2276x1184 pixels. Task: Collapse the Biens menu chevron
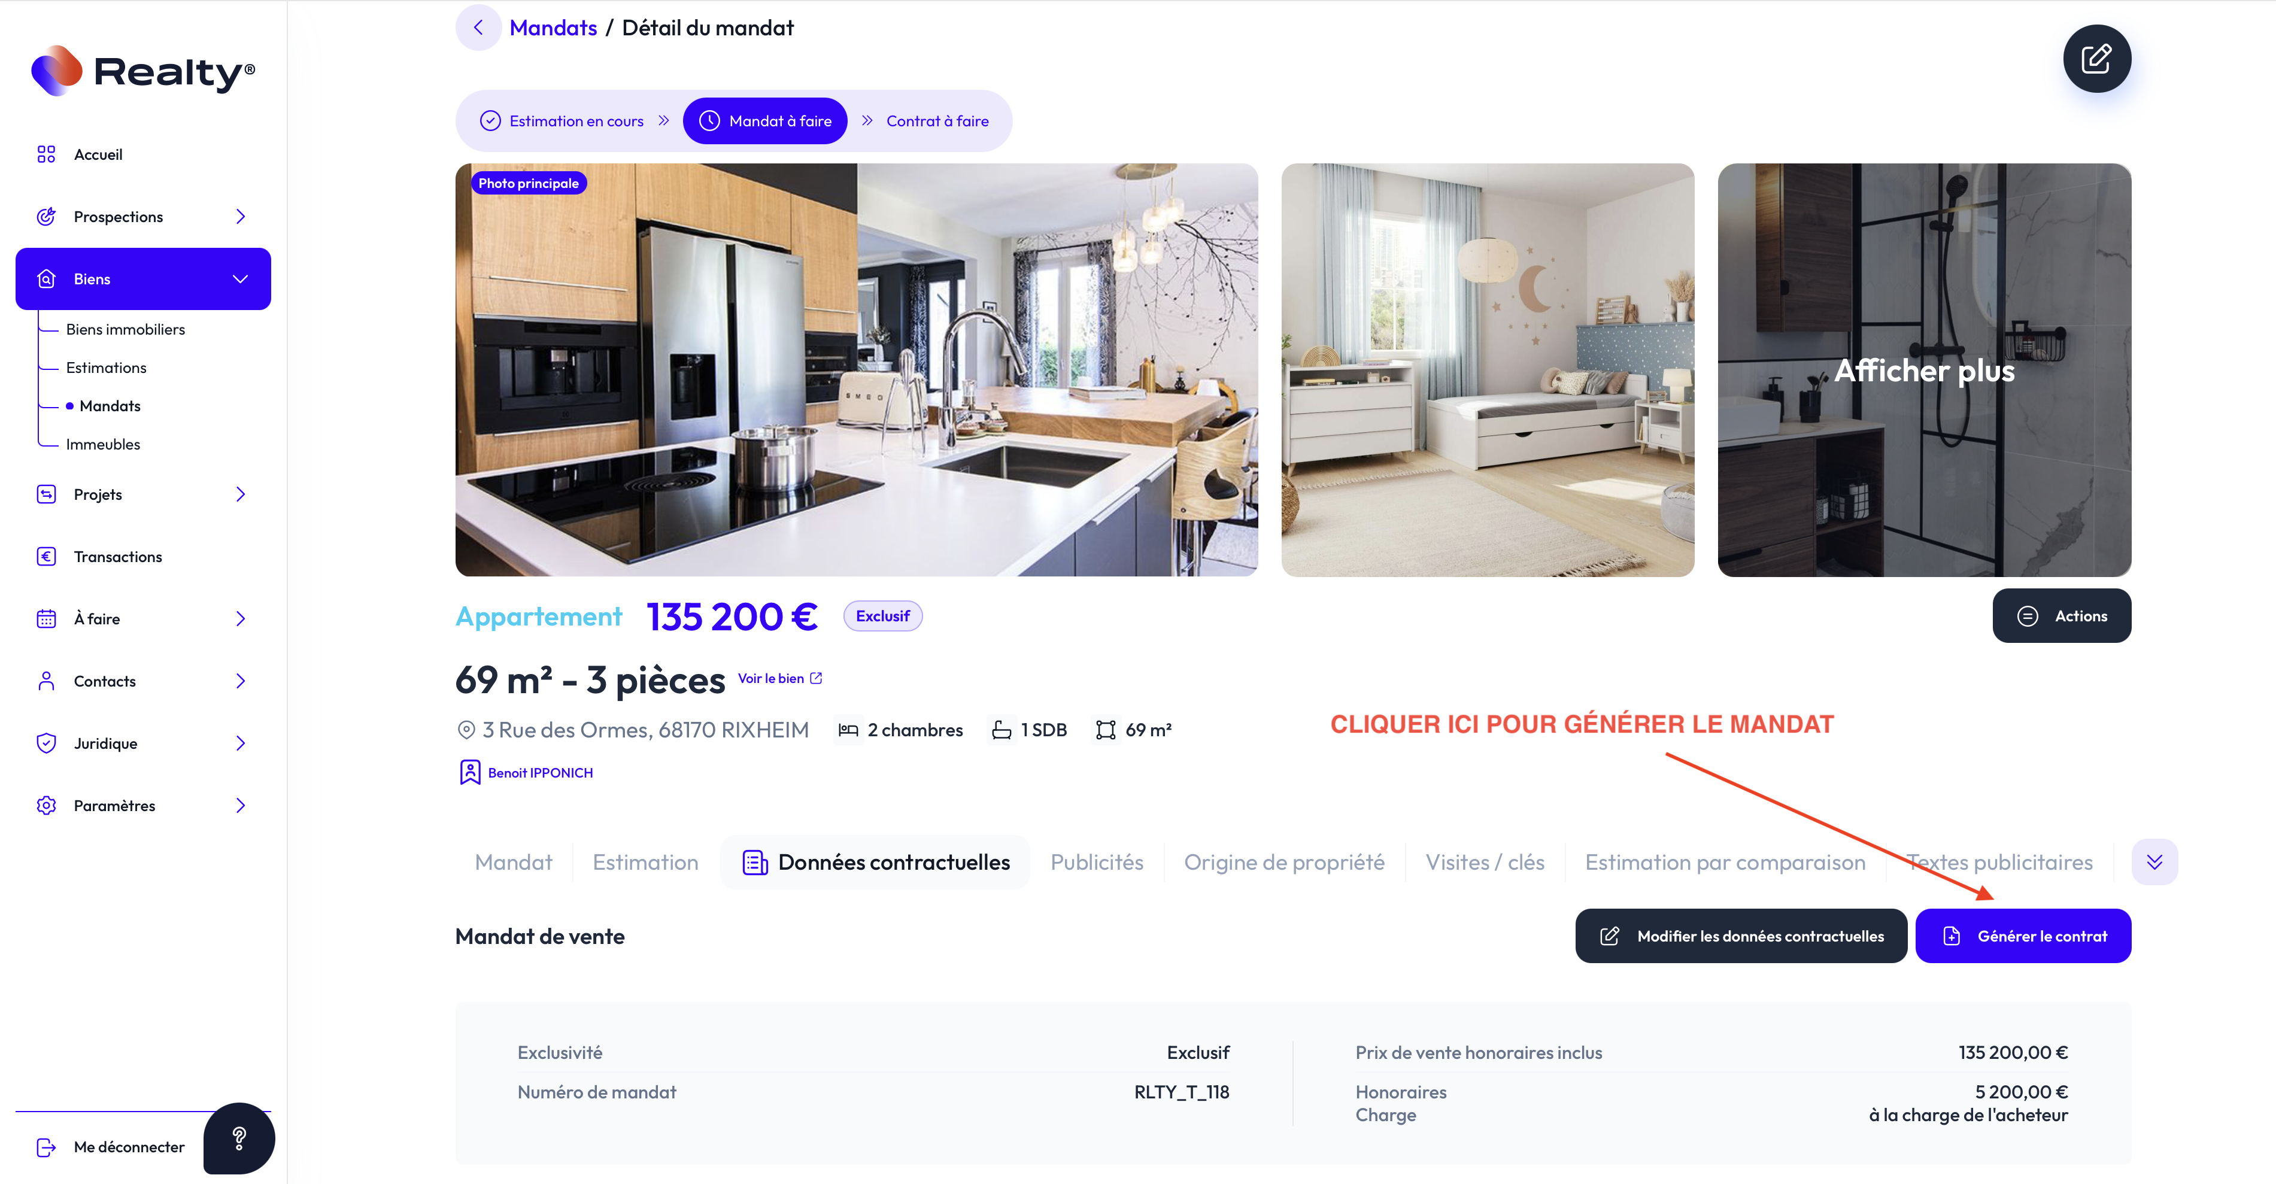tap(239, 279)
